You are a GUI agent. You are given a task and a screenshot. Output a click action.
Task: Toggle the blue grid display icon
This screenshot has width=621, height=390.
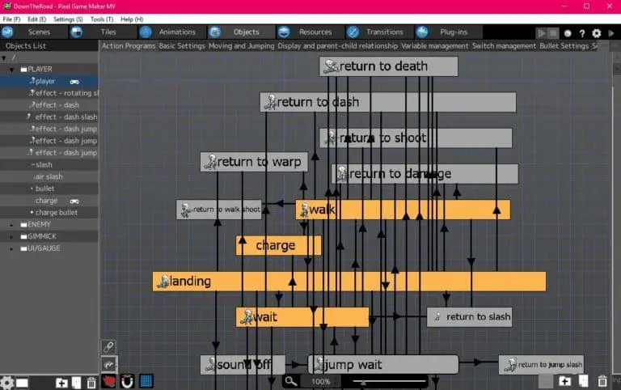[x=146, y=381]
